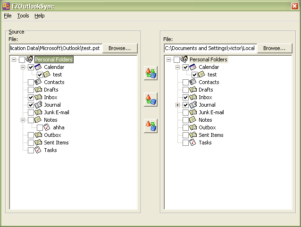The width and height of the screenshot is (301, 227).
Task: Click the source Contacts card icon
Action: (x=38, y=82)
